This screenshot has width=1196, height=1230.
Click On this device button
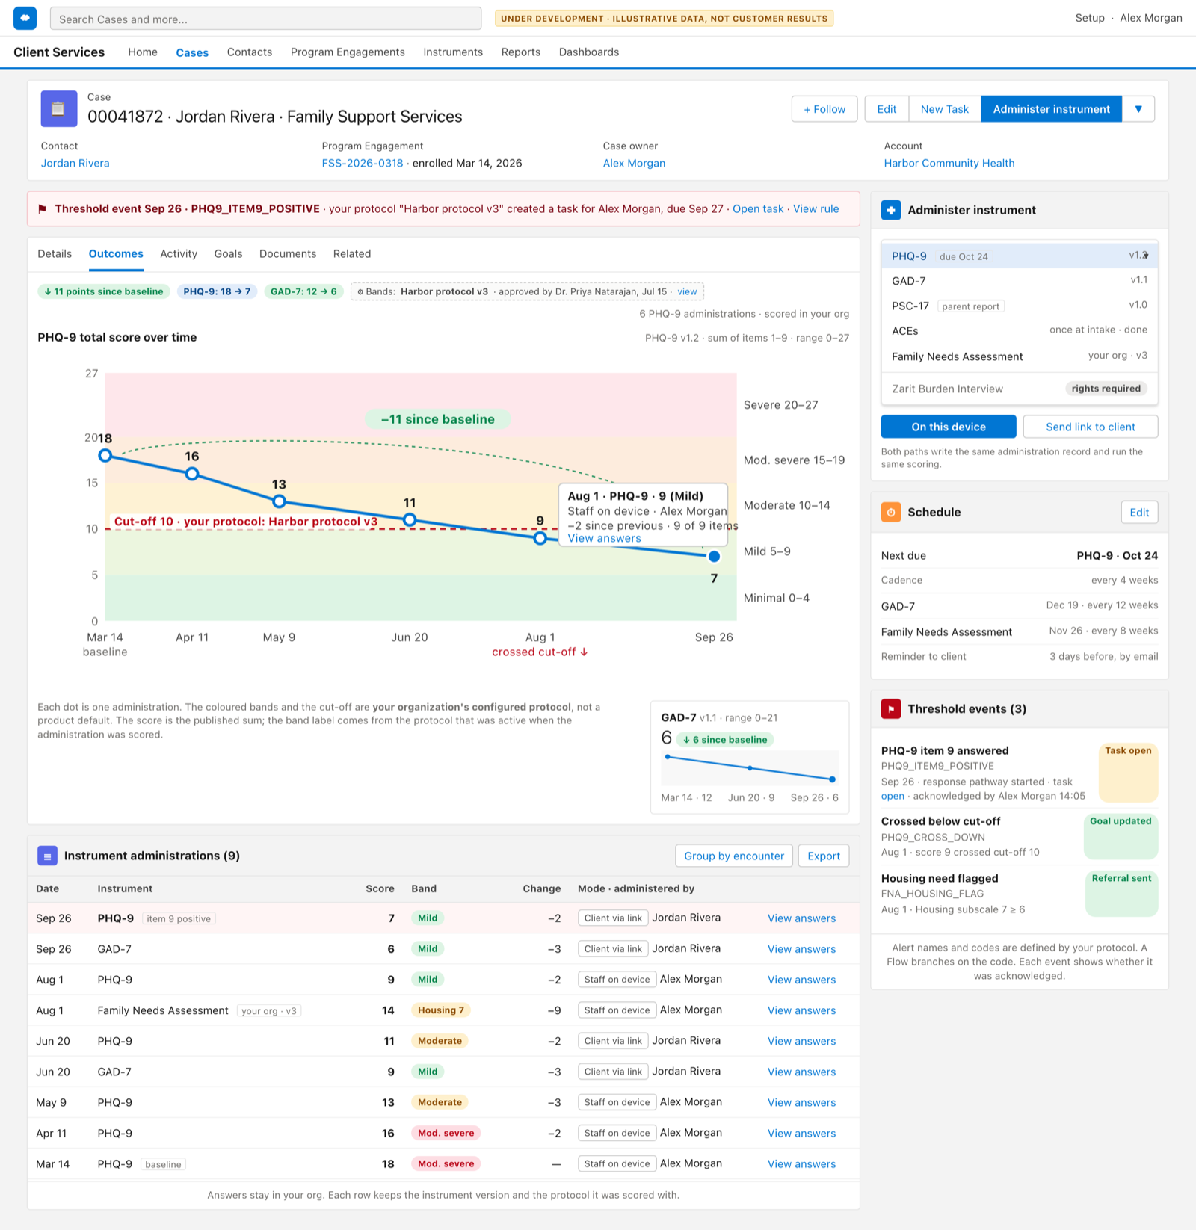pos(949,427)
